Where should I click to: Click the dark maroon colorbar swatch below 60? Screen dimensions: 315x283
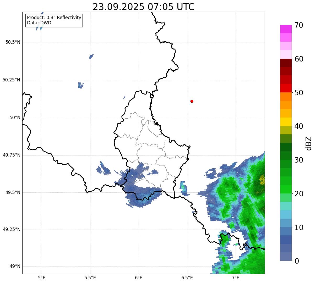pos(286,63)
